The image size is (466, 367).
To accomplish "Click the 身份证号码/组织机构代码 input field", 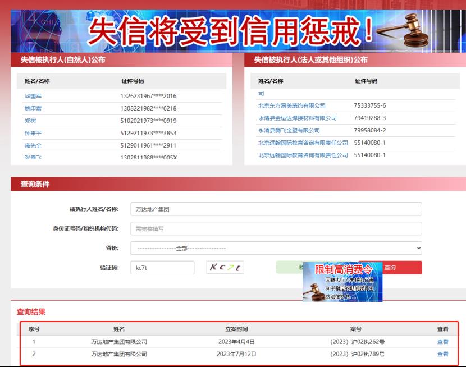I will 276,228.
